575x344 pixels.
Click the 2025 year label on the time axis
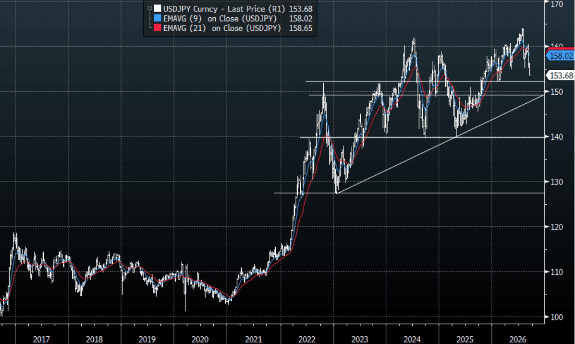click(465, 339)
